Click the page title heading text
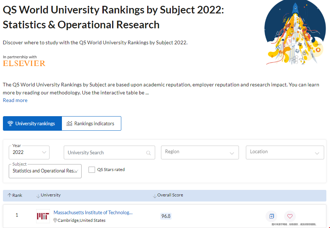Image resolution: width=330 pixels, height=228 pixels. tap(113, 17)
